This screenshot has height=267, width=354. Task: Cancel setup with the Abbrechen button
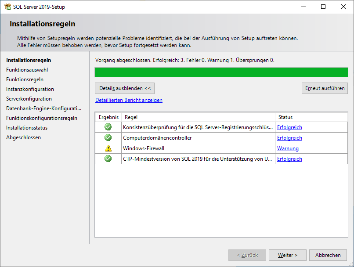point(328,255)
